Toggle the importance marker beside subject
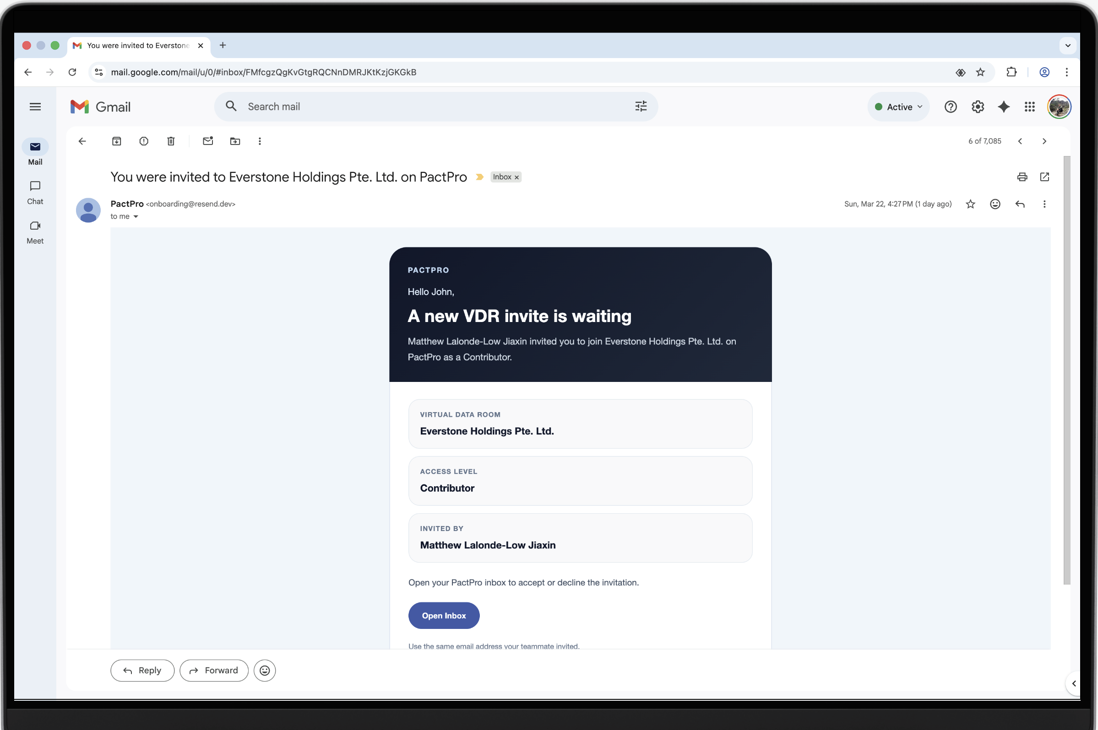Viewport: 1098px width, 730px height. tap(479, 177)
